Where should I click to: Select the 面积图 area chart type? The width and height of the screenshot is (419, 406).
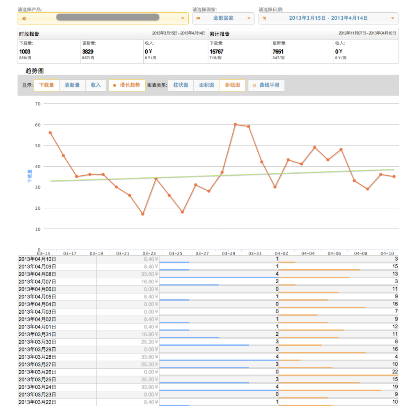(x=206, y=85)
